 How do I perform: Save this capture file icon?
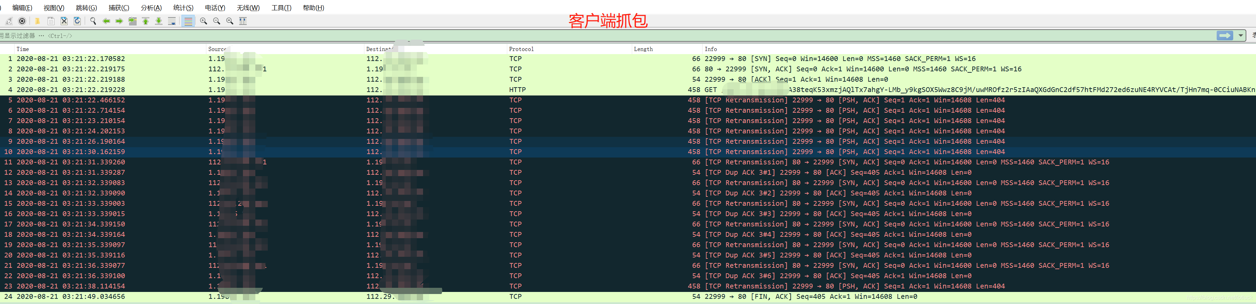(x=51, y=21)
